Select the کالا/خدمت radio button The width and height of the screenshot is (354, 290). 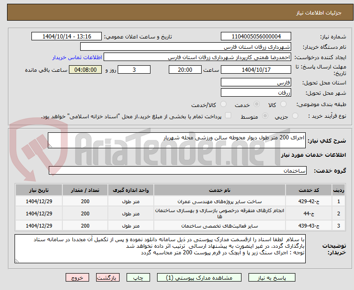(x=223, y=104)
